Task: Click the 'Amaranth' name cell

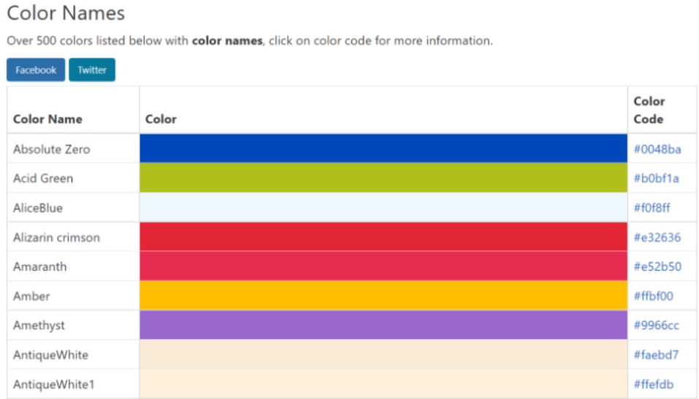Action: click(73, 267)
